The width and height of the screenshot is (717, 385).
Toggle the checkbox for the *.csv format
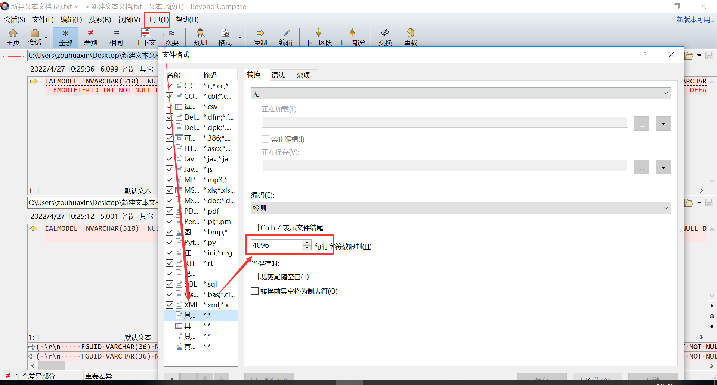(170, 107)
